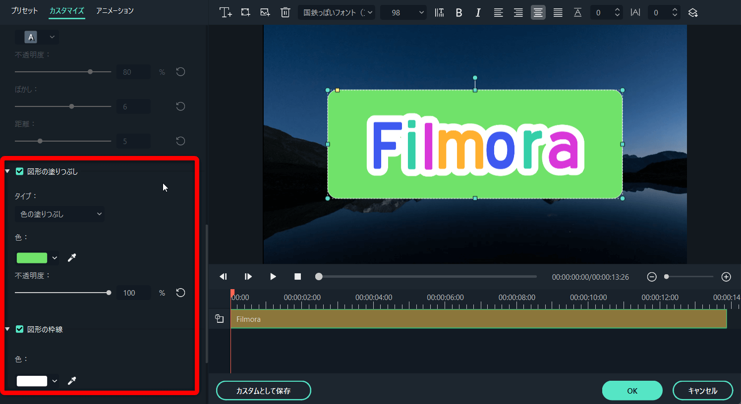The height and width of the screenshot is (404, 741).
Task: Step forward to the next frame
Action: [x=248, y=277]
